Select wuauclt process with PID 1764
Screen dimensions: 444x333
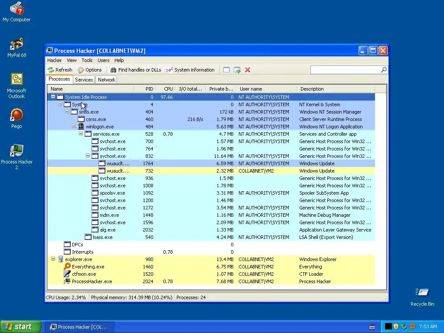tap(211, 163)
